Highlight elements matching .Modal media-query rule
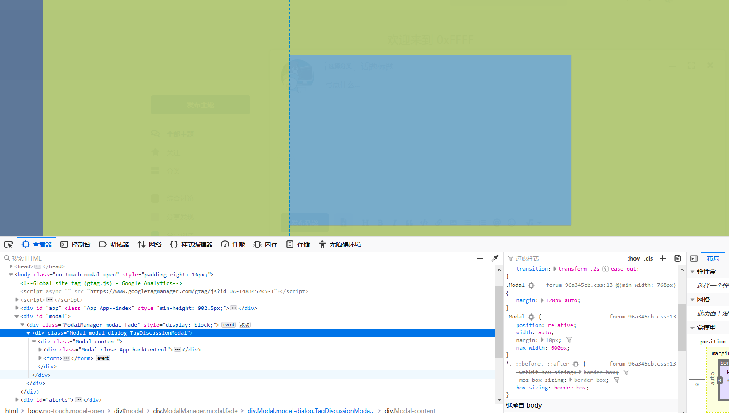This screenshot has width=729, height=413. pyautogui.click(x=532, y=285)
